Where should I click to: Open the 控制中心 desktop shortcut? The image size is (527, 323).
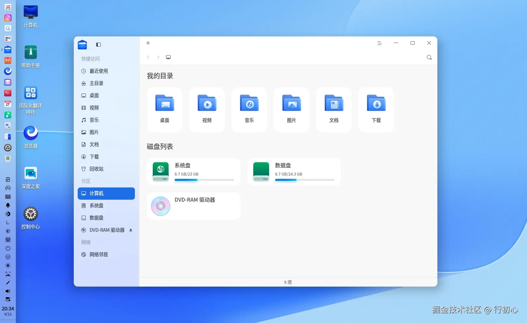31,218
